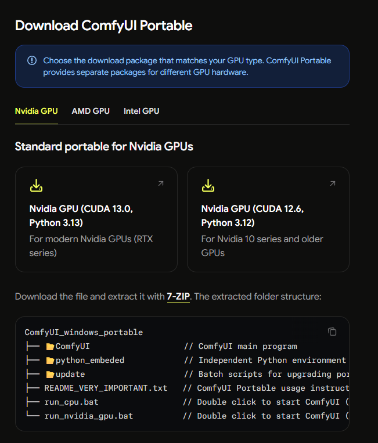Click the 'For modern Nvidia GPUs (RTX series)' description
Image resolution: width=378 pixels, height=443 pixels.
[x=91, y=246]
